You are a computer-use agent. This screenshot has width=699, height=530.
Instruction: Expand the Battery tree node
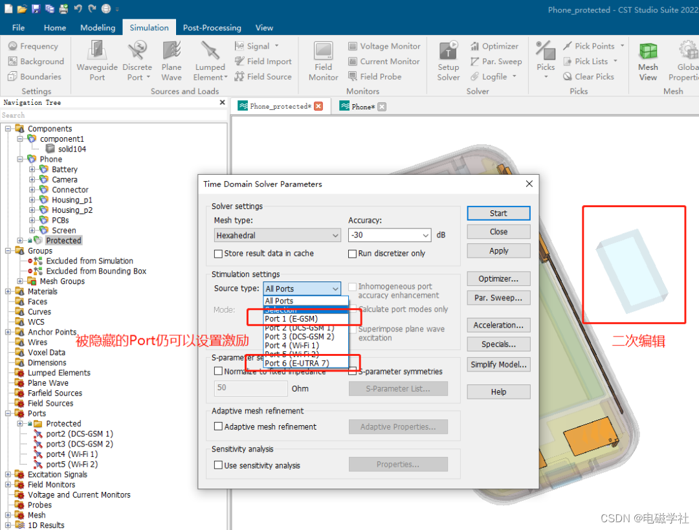32,170
